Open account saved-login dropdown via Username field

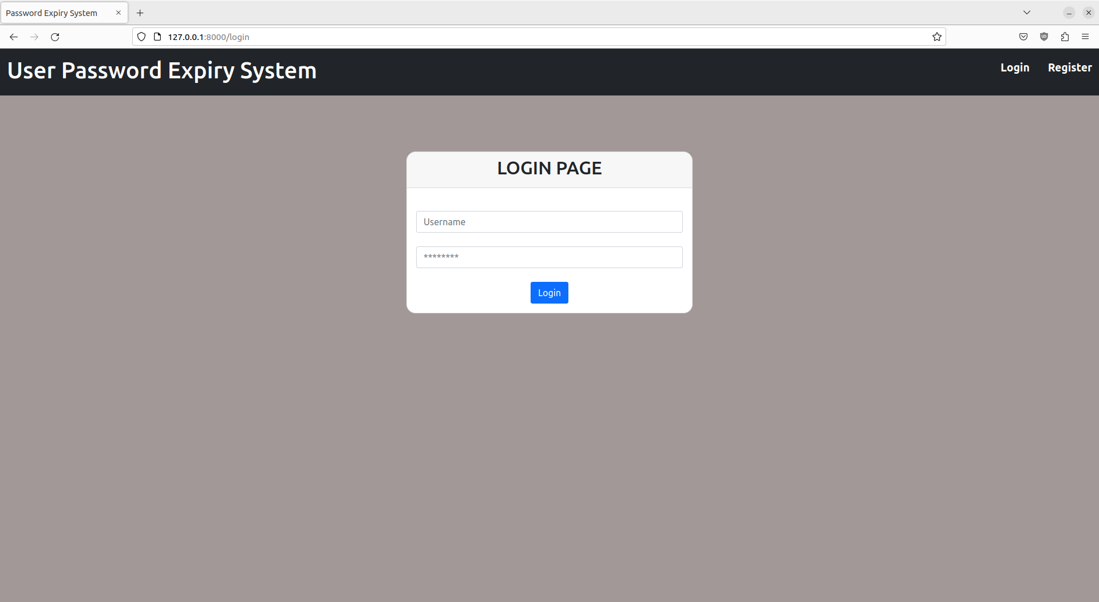pos(549,222)
